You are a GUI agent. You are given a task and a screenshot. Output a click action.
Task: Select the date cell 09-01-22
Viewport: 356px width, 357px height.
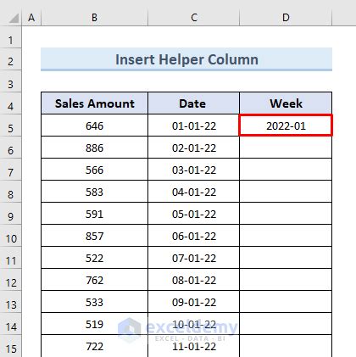(x=193, y=302)
